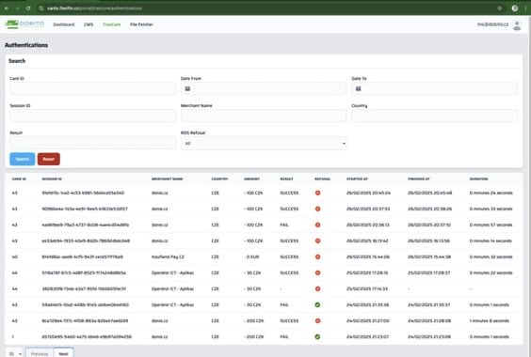The height and width of the screenshot is (357, 531).
Task: Click the MERCHANT NAME column header
Action: tap(168, 178)
